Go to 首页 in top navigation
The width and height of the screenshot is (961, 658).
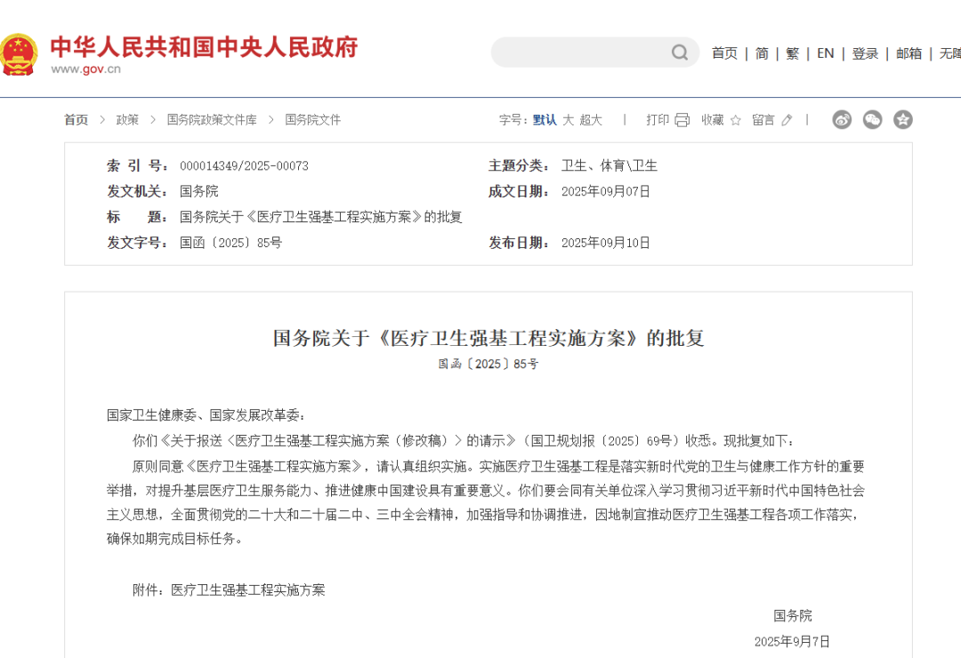[724, 53]
